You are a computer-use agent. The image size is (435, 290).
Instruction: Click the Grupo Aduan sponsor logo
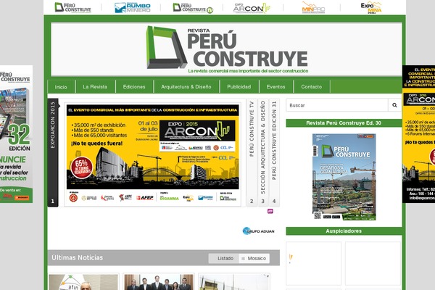tap(259, 231)
